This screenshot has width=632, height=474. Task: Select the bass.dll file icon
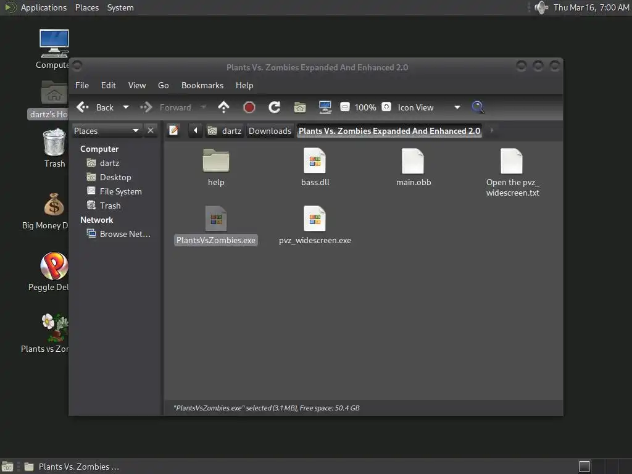pyautogui.click(x=315, y=160)
